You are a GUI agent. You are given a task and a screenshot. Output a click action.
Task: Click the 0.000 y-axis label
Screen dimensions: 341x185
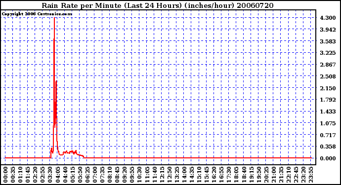(x=328, y=158)
